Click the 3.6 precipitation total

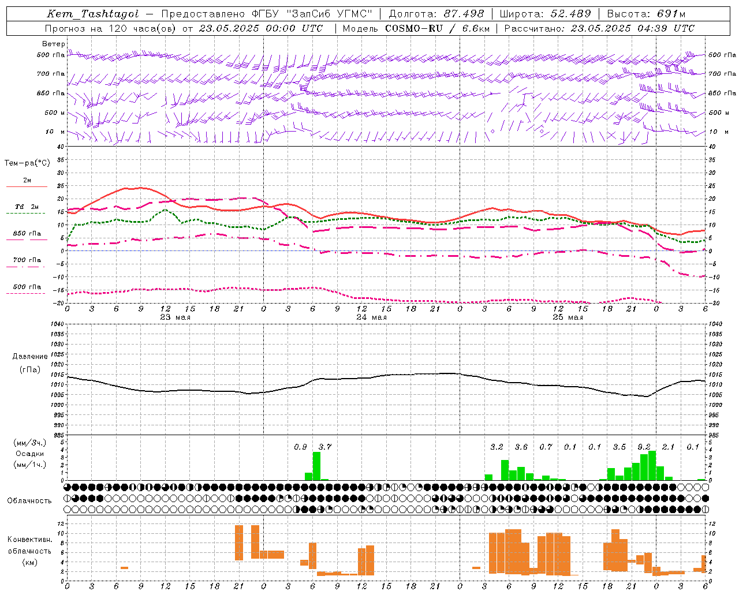(x=521, y=447)
